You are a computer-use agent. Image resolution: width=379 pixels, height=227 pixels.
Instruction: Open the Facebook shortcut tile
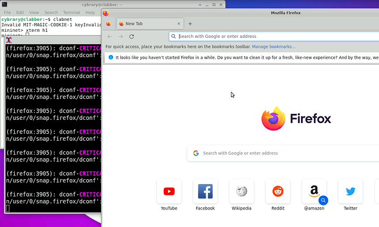(x=205, y=191)
